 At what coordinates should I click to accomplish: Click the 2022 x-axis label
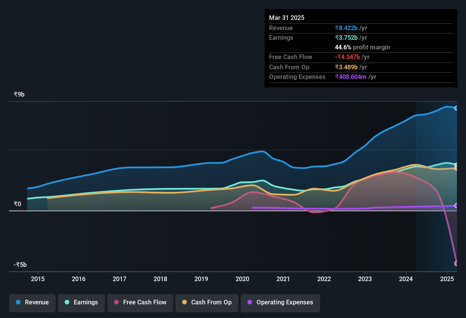(x=324, y=279)
